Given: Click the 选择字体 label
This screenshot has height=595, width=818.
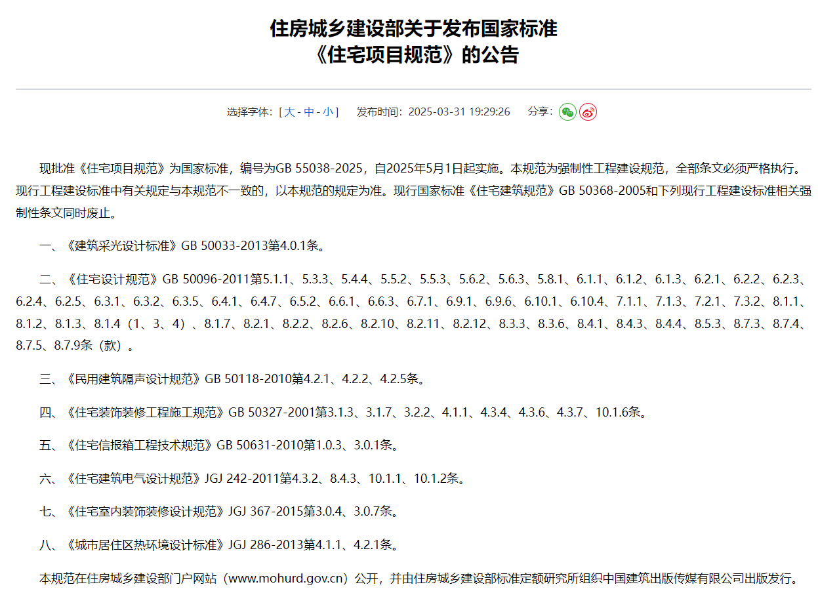Looking at the screenshot, I should point(249,112).
